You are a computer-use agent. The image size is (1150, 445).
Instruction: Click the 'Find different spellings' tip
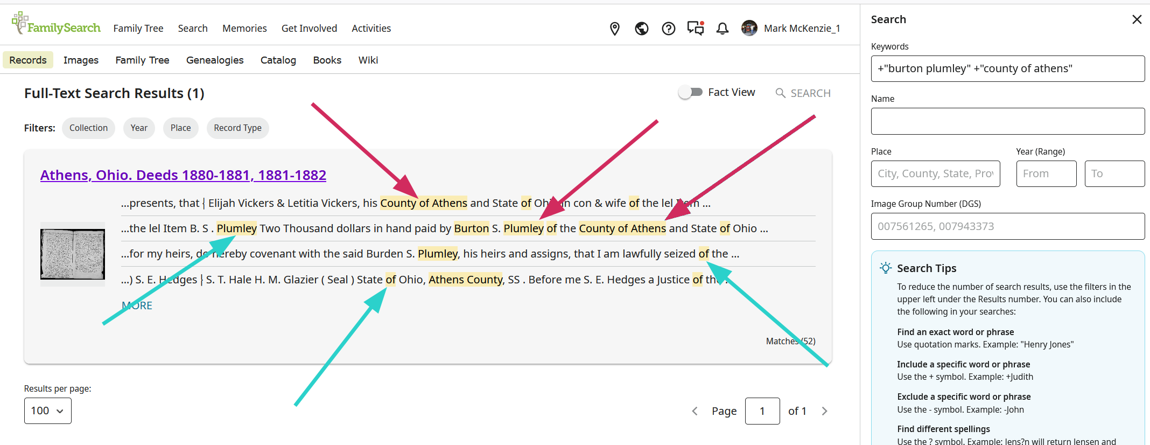click(x=943, y=429)
